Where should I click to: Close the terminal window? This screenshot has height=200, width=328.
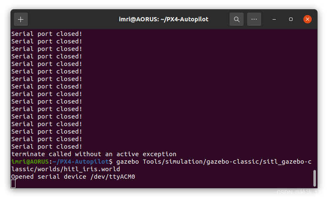tap(308, 19)
